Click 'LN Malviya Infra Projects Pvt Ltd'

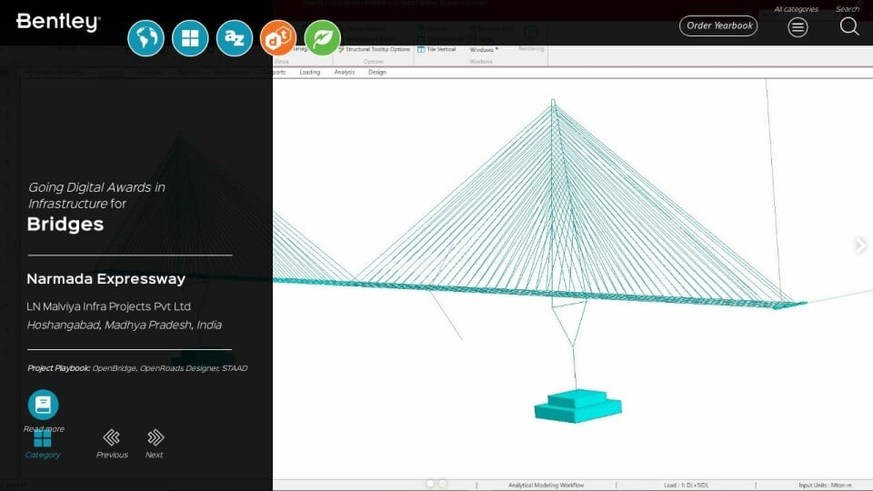pos(108,306)
